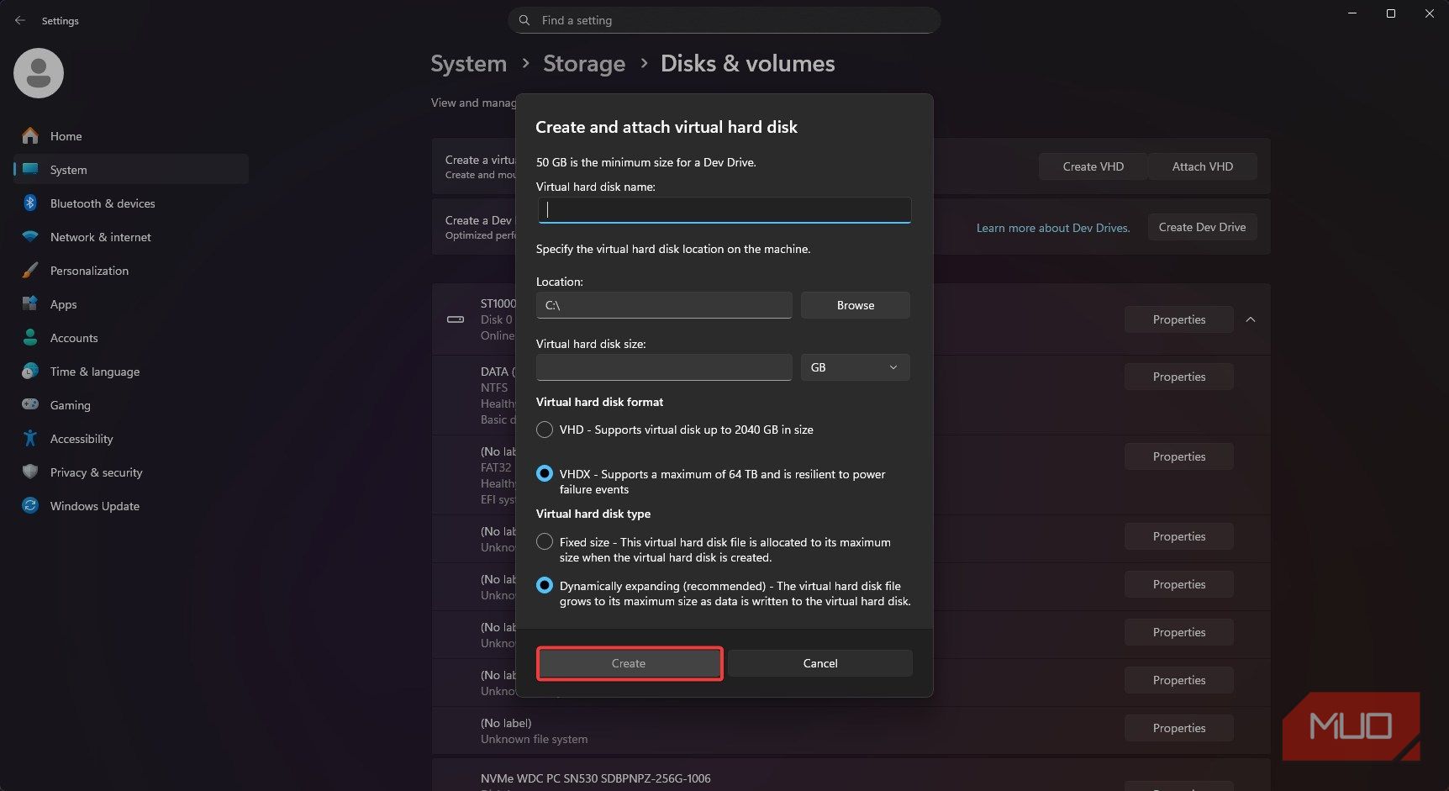Click the Accounts person icon
Screen dimensions: 1449x791
click(30, 337)
